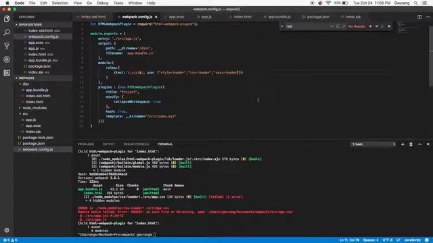
Task: Click errors and warnings count in status bar
Action: tap(10, 240)
